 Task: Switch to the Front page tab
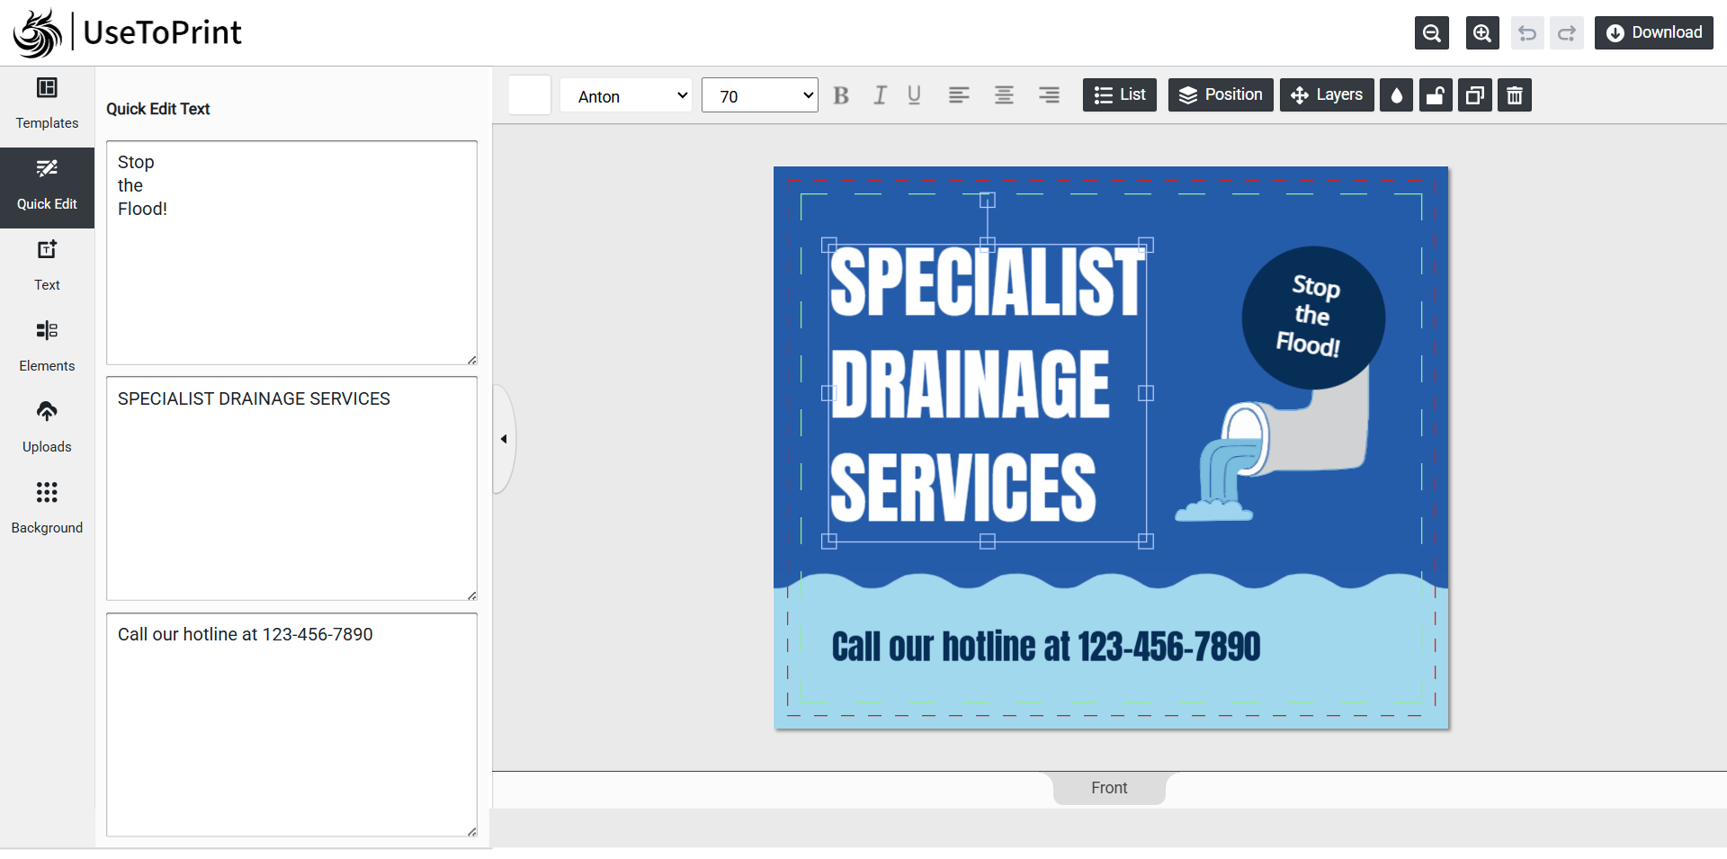1108,788
